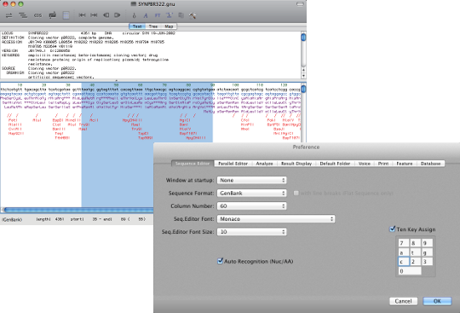
Task: Click the loop arrow toolbar icon
Action: (x=53, y=15)
